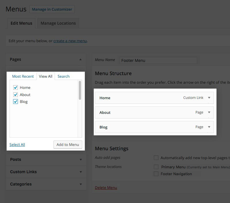Expand the Custom Links panel
Viewport: 230px width, 203px height.
pyautogui.click(x=80, y=172)
